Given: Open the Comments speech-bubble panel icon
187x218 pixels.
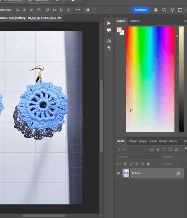Looking at the screenshot, I should 109,30.
